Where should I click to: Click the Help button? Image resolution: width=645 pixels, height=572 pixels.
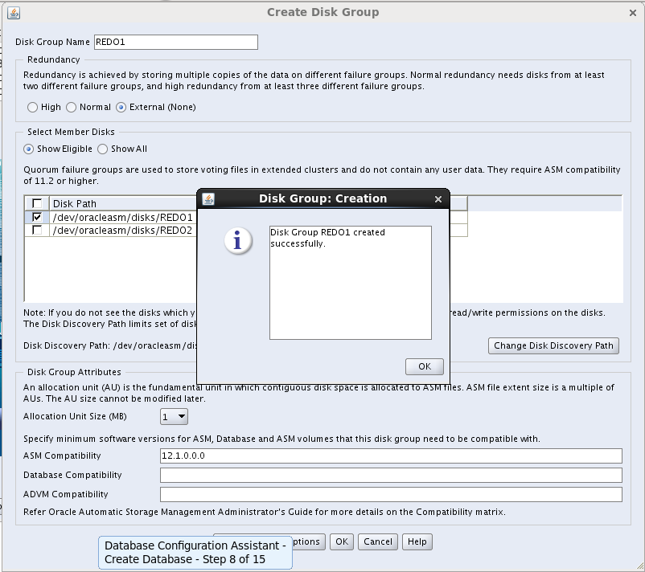(x=417, y=541)
